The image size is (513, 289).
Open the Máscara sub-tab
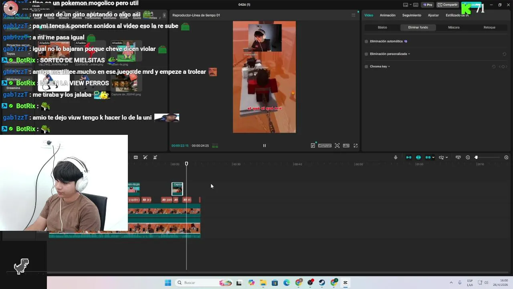tap(454, 27)
